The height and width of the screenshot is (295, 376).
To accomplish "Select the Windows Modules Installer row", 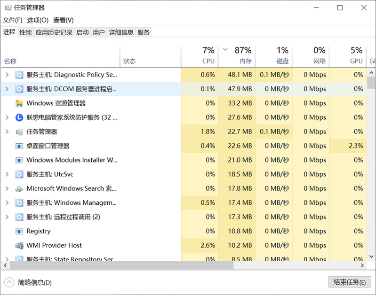I will 72,160.
